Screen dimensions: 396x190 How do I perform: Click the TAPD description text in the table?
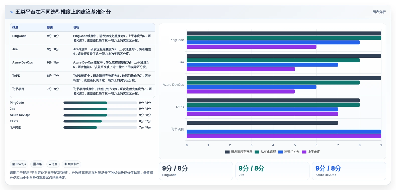coord(112,78)
